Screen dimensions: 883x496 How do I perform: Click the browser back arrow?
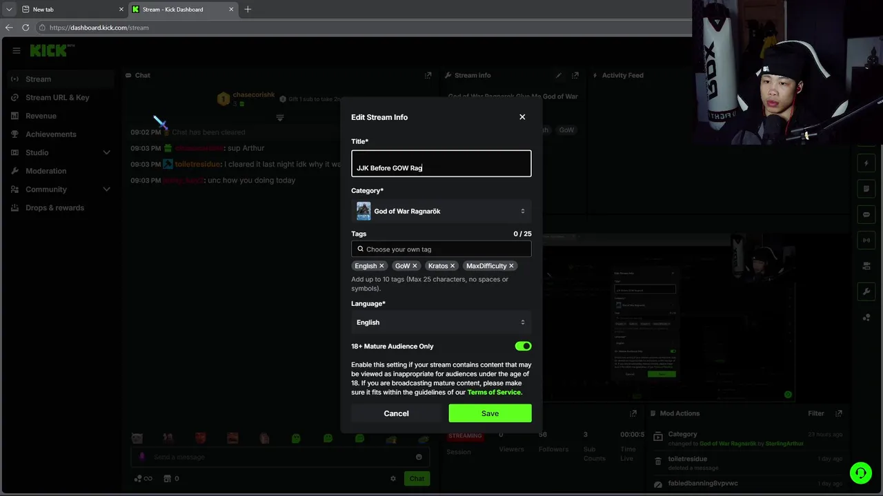click(x=9, y=28)
